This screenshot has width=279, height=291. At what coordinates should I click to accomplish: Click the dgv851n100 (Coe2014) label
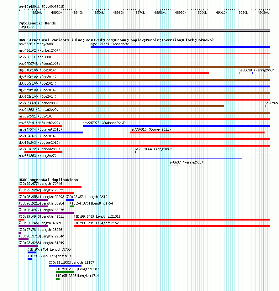coord(38,90)
